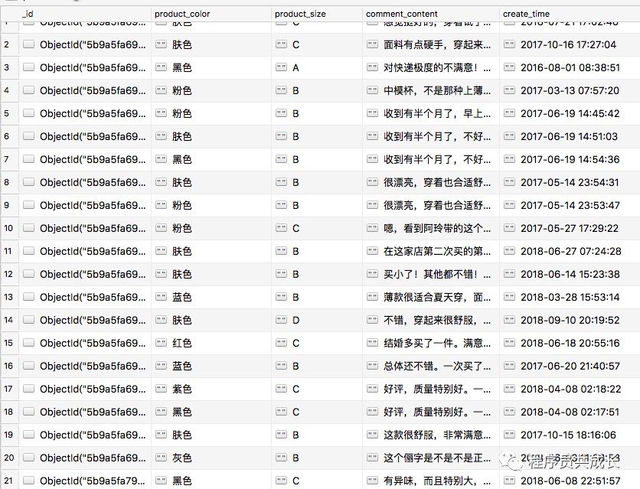Image resolution: width=640 pixels, height=489 pixels.
Task: Click the ObjectId icon in row 5
Action: coord(28,113)
